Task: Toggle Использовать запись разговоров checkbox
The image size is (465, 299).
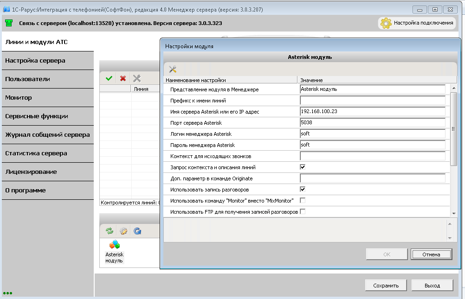Action: [303, 189]
